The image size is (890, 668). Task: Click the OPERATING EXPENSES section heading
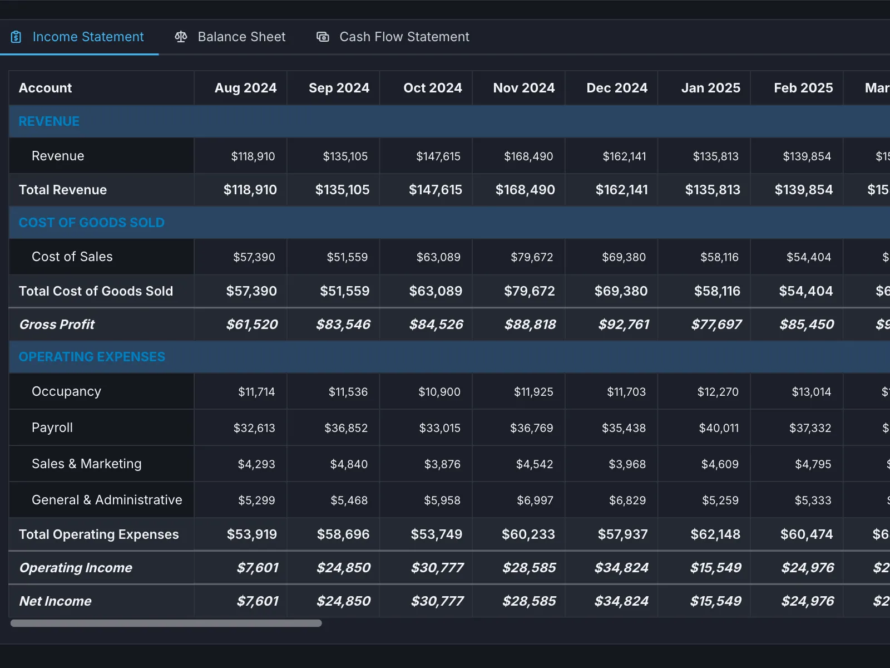tap(92, 357)
